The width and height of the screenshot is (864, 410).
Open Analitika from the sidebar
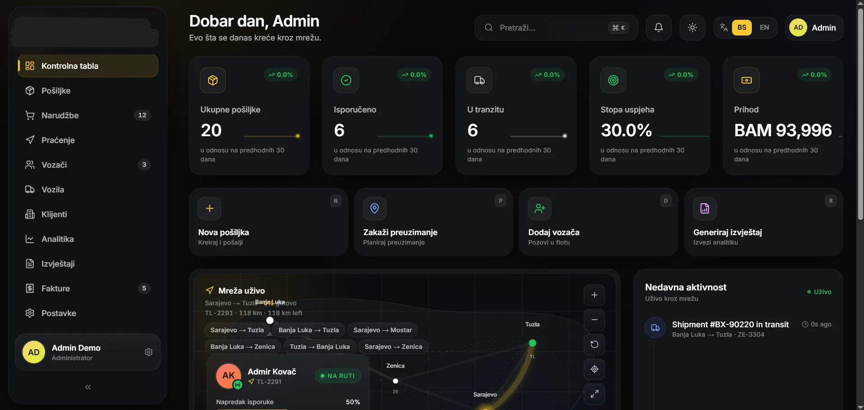88,239
